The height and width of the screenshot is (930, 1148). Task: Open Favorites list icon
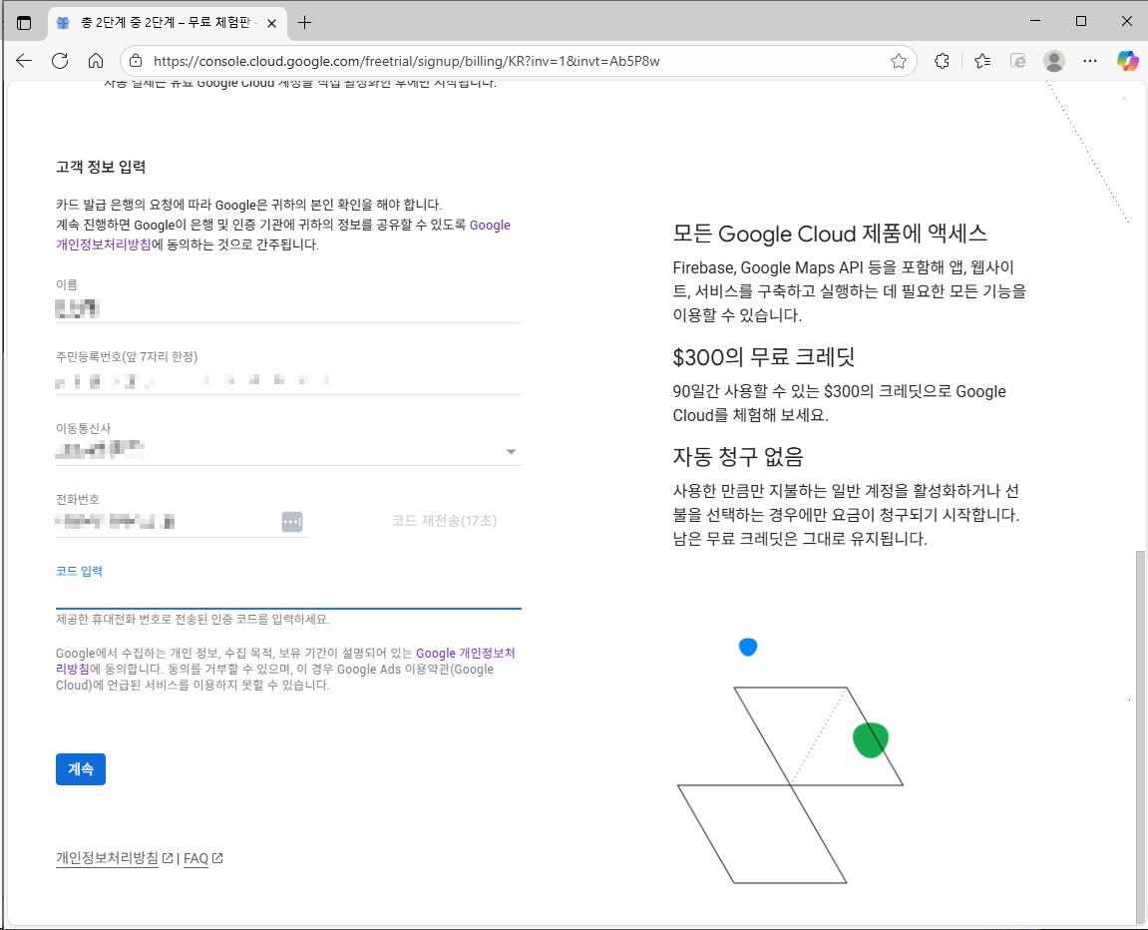point(982,61)
